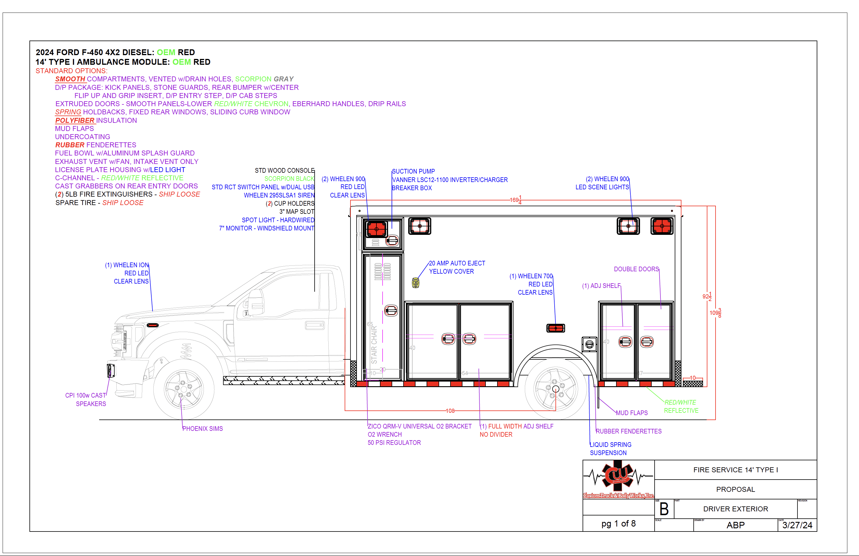Viewport: 859px width, 556px height.
Task: Click '(1) FULL WIDTH ADJ SHELF' callout
Action: click(x=517, y=426)
